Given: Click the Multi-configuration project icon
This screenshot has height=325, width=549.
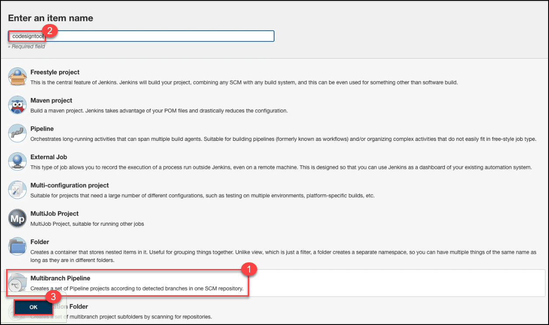Looking at the screenshot, I should pyautogui.click(x=18, y=190).
